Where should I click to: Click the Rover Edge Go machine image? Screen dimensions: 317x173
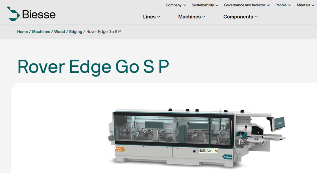197,138
